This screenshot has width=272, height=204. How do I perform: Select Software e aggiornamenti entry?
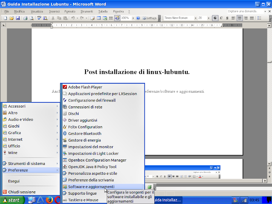103,187
